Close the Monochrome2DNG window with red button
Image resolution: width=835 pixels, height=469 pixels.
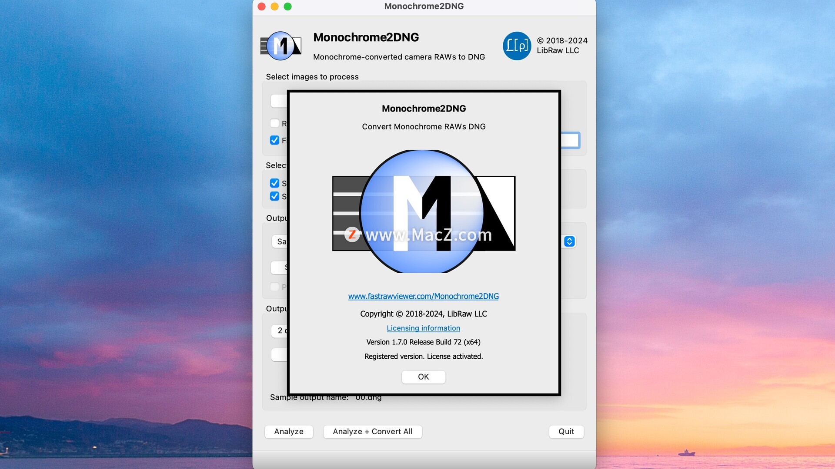coord(261,7)
